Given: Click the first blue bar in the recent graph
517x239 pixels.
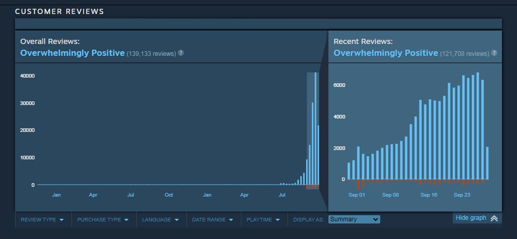Looking at the screenshot, I should coord(349,171).
